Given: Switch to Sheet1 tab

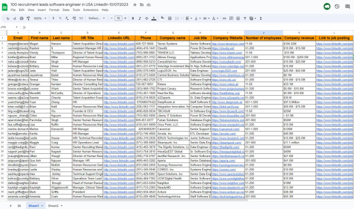Looking at the screenshot, I should point(33,205).
